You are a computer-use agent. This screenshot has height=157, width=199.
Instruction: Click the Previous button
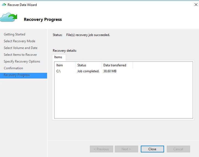click(x=101, y=149)
